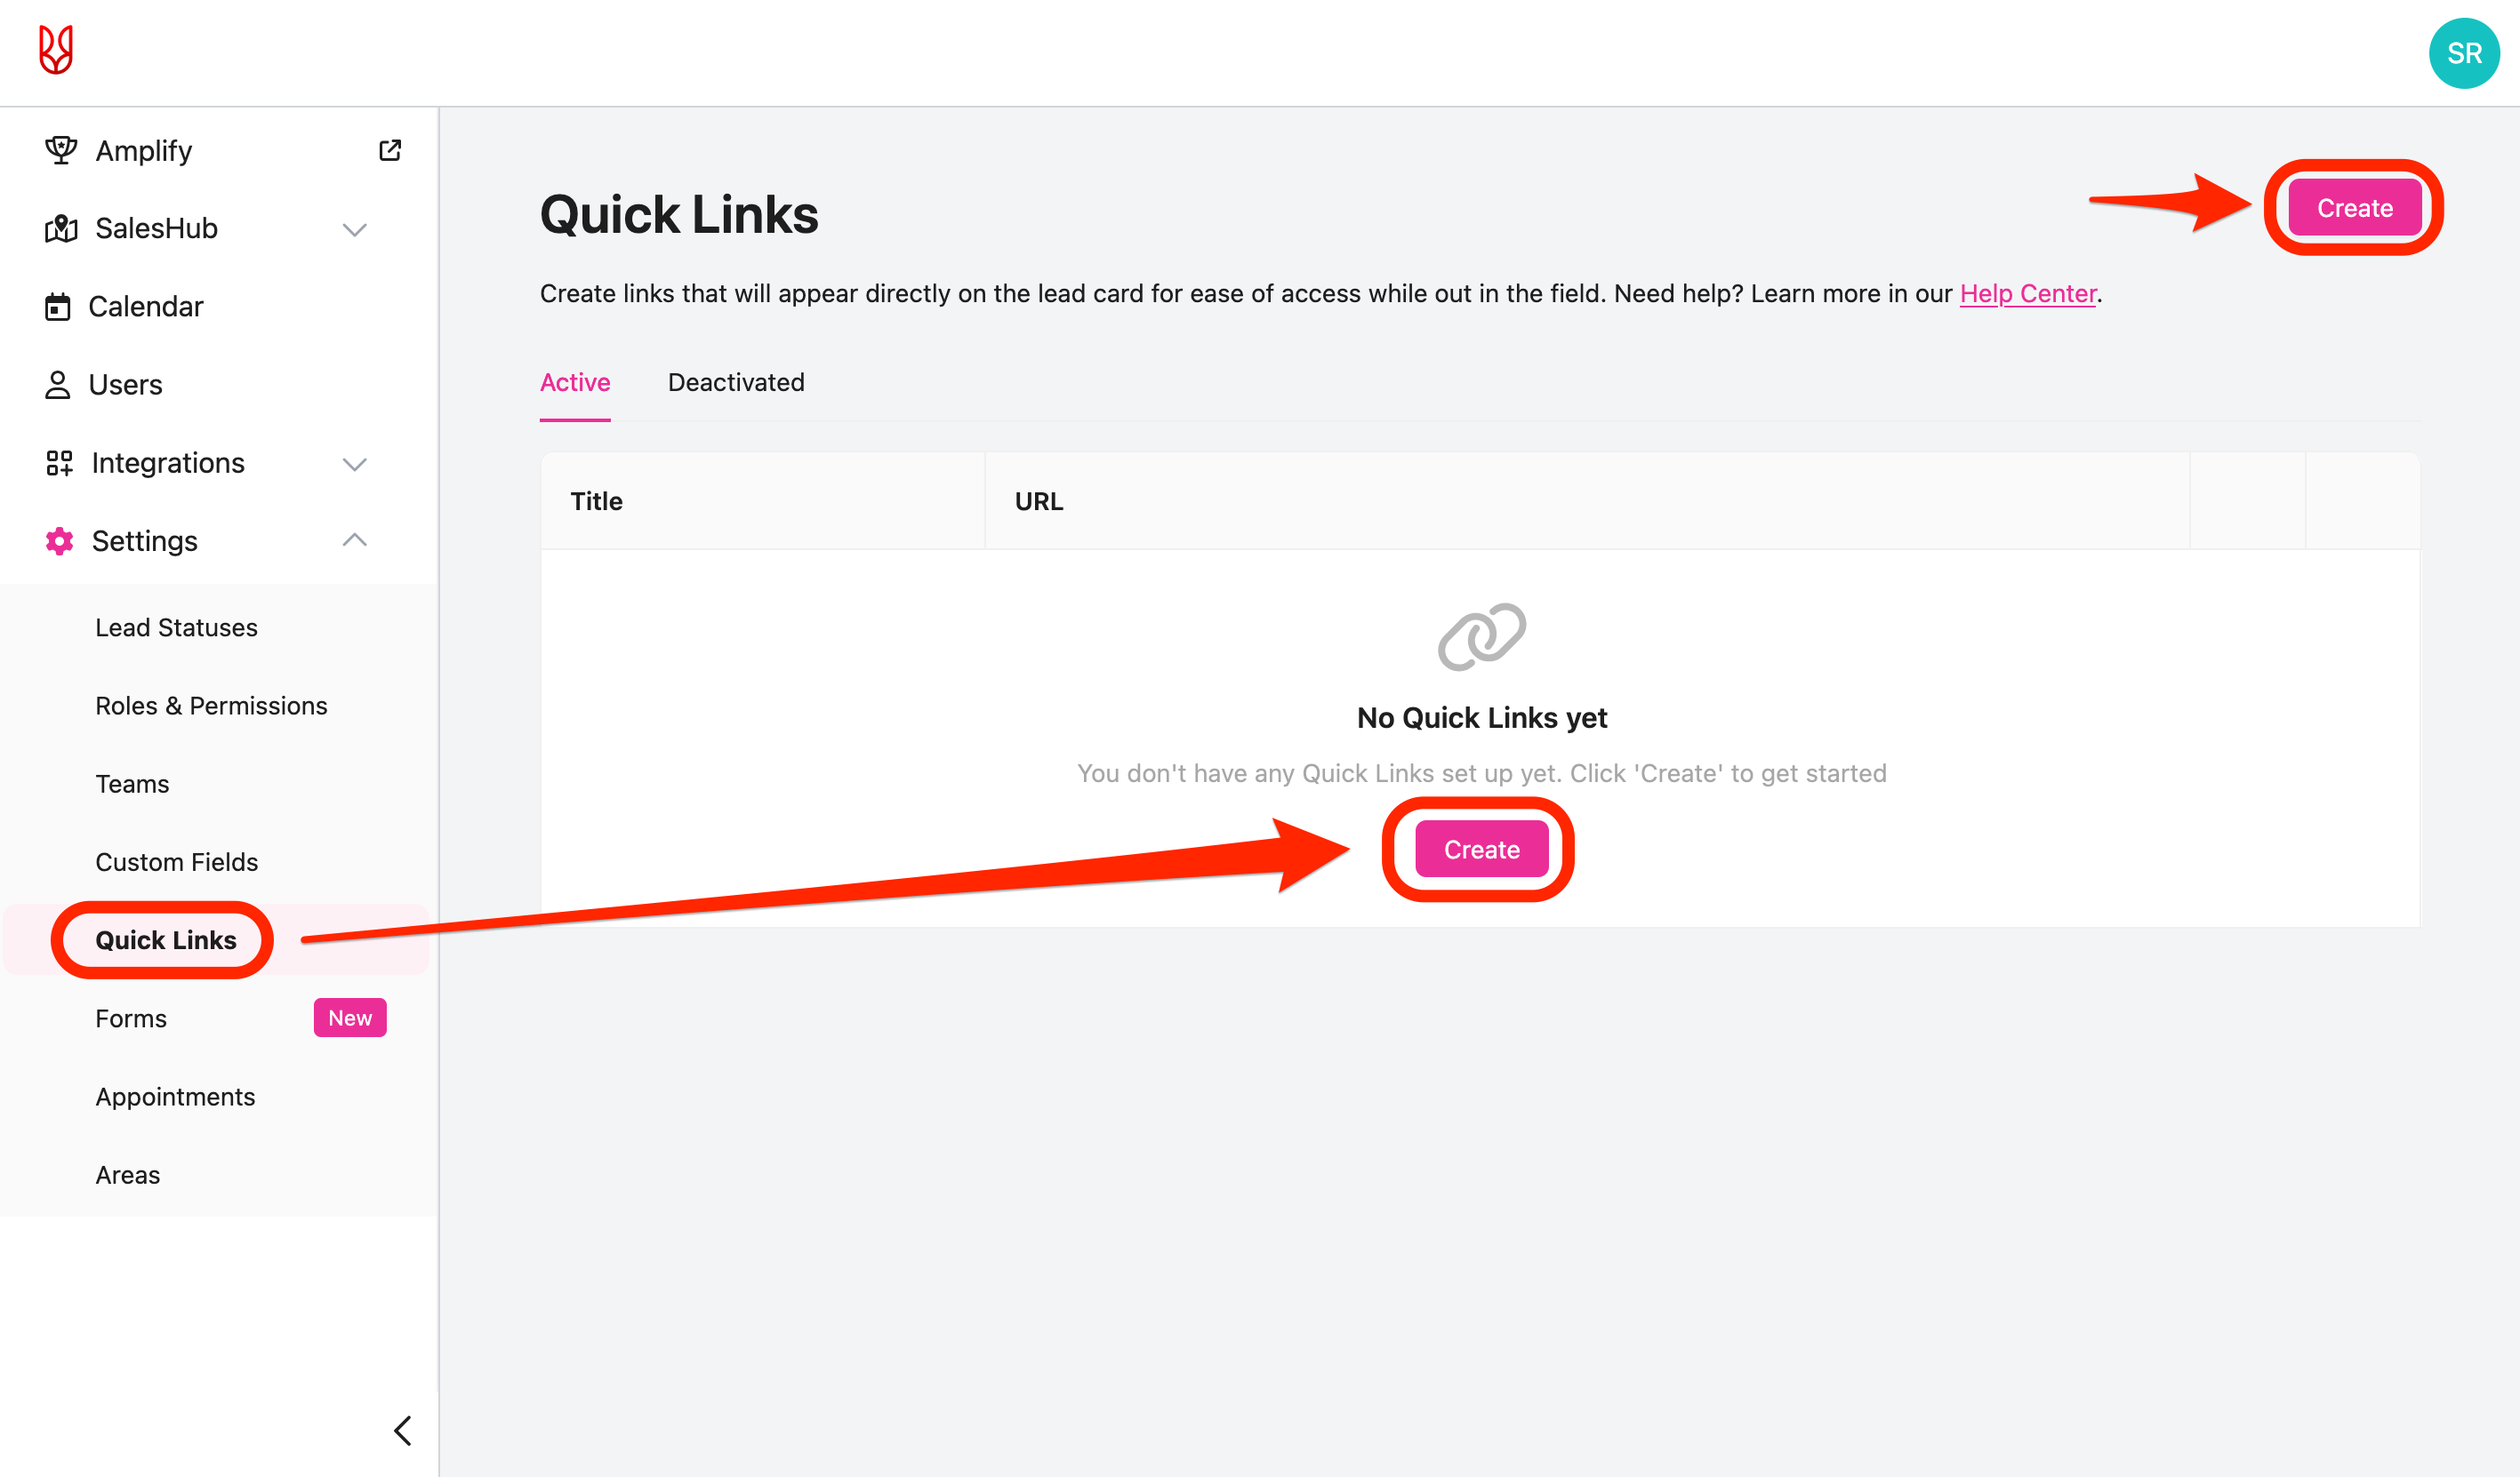2520x1477 pixels.
Task: Open the SR user avatar menu
Action: (2462, 53)
